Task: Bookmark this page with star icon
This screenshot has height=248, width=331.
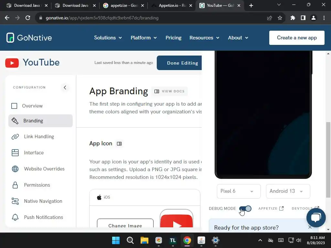Action: (280, 18)
